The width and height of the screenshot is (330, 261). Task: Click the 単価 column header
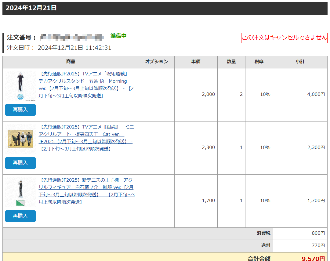[196, 62]
